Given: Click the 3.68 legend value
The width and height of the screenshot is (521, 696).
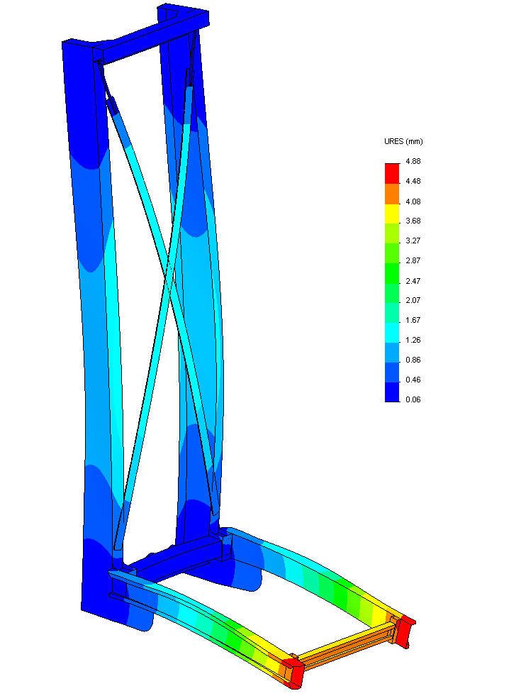Looking at the screenshot, I should click(x=413, y=221).
